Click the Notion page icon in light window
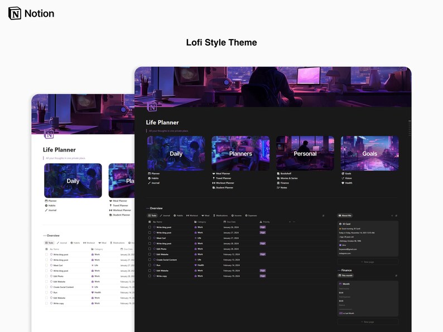Screen dimensions: 443x332 (x=49, y=134)
